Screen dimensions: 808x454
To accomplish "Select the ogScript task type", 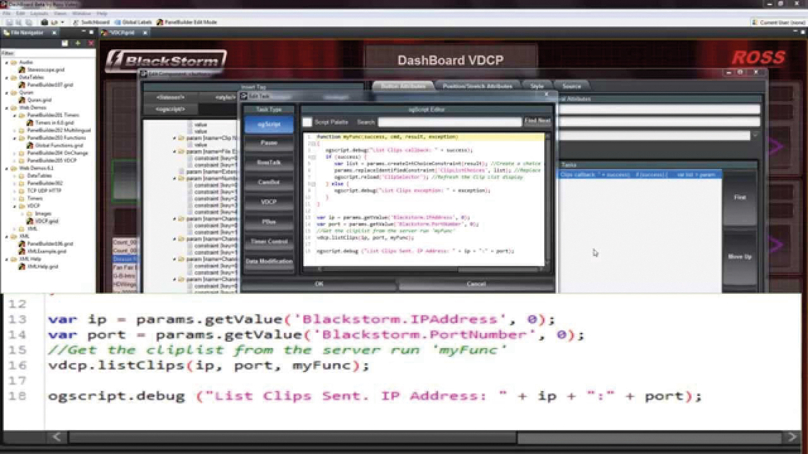I will (269, 125).
